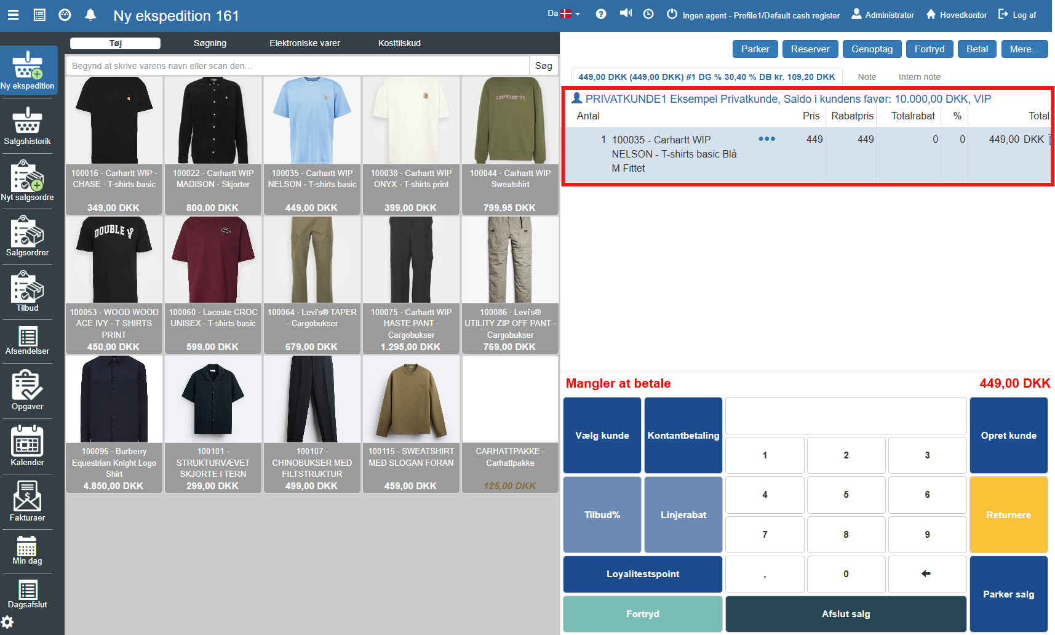Click the Genoptag button
The width and height of the screenshot is (1055, 635).
click(872, 49)
